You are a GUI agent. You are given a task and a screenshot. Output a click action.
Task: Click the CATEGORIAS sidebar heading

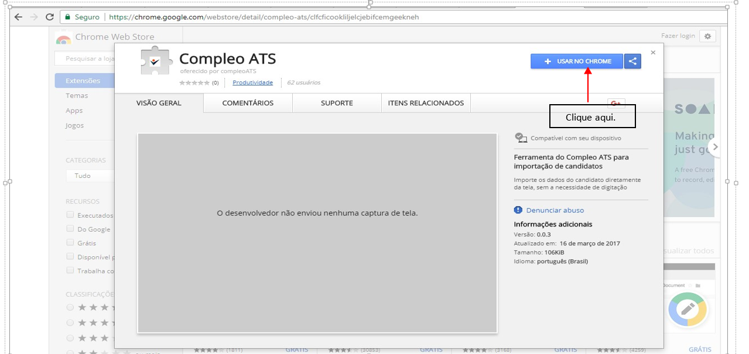tap(85, 160)
